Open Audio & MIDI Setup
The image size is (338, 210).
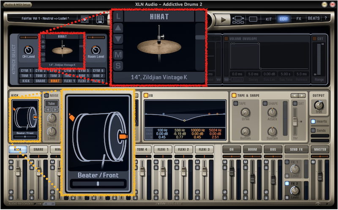coord(18,5)
